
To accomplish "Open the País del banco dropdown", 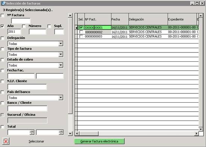I will click(61, 98).
